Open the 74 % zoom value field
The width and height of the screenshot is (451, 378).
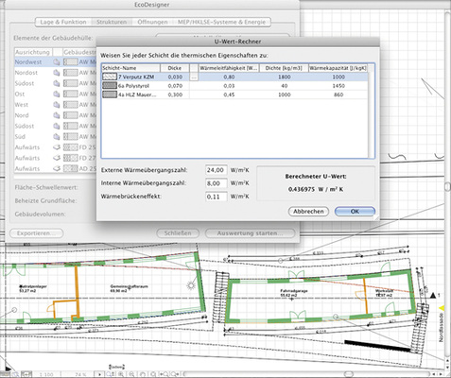80,374
